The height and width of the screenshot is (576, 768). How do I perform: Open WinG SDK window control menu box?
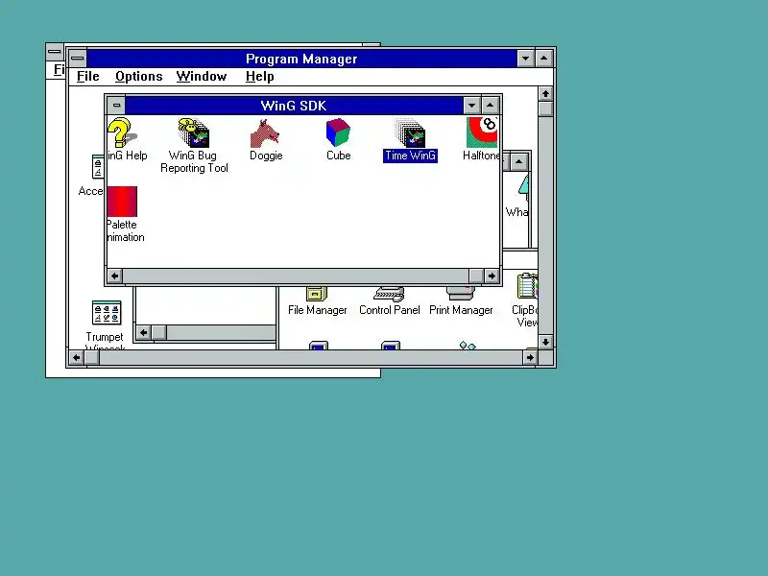(116, 106)
